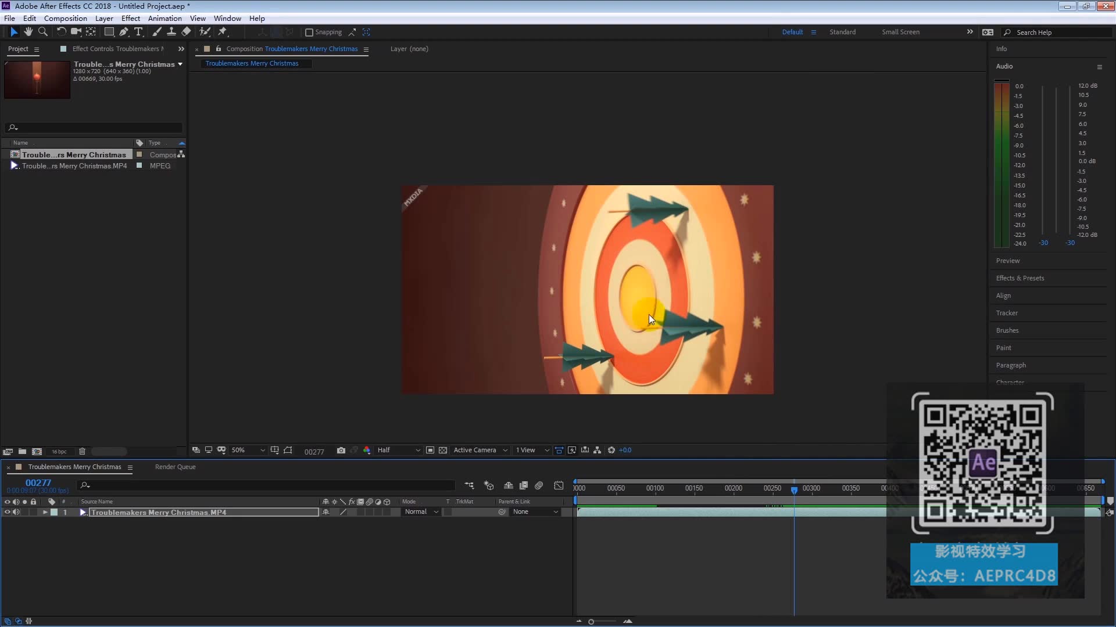The image size is (1116, 627).
Task: Open the Half resolution dropdown
Action: (x=399, y=451)
